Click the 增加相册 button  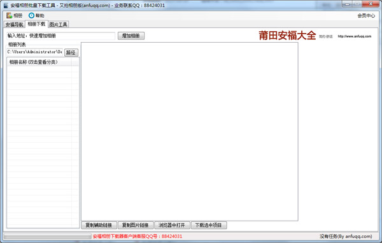tap(131, 36)
